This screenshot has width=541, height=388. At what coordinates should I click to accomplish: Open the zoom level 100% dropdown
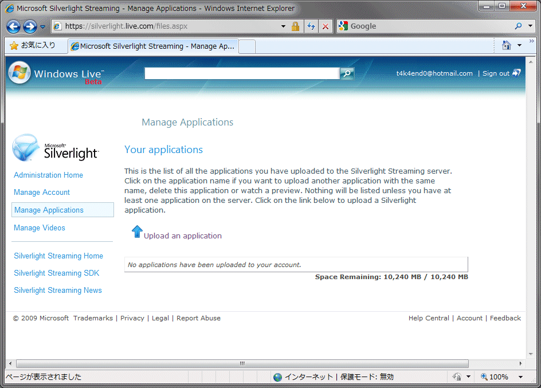click(521, 377)
